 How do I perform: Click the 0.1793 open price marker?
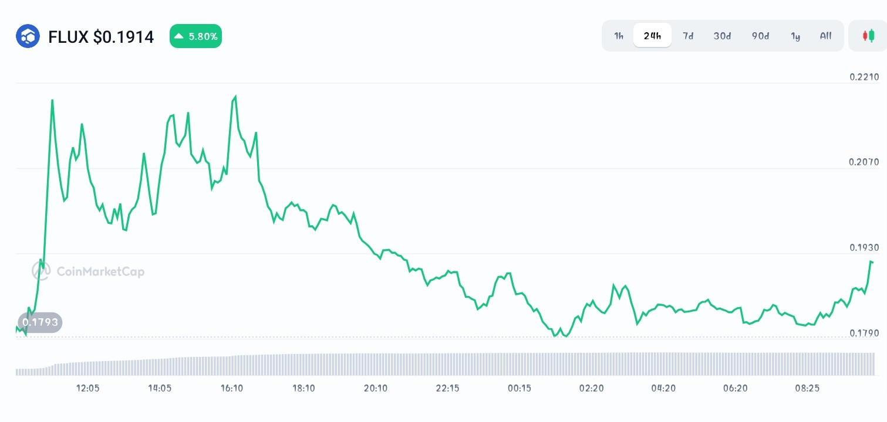pyautogui.click(x=40, y=322)
